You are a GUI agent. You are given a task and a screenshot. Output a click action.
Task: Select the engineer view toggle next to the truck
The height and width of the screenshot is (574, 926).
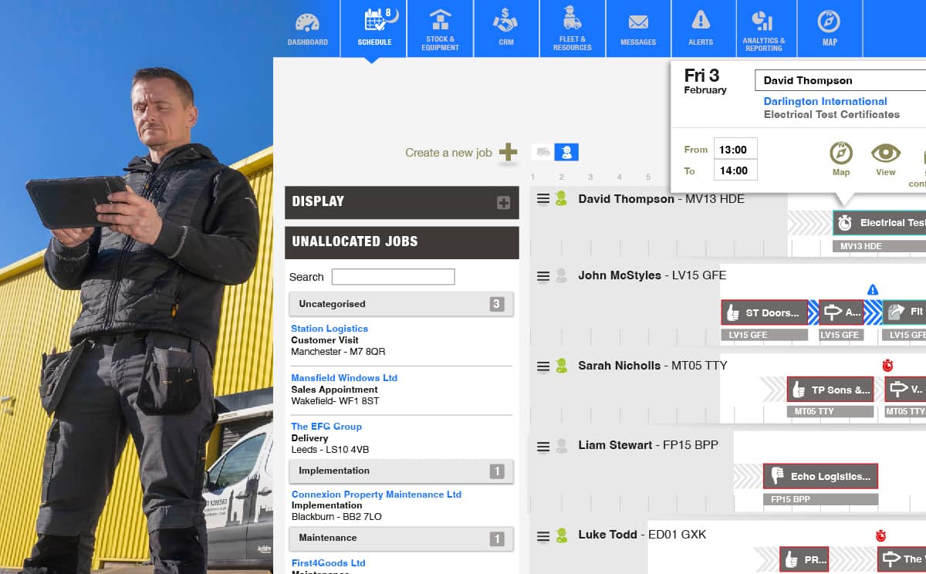pos(567,152)
